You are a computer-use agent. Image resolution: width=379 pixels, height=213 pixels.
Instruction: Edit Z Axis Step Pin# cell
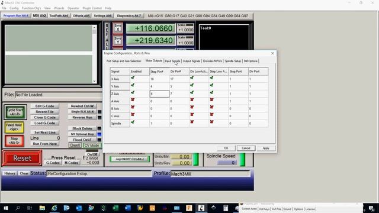pyautogui.click(x=159, y=93)
